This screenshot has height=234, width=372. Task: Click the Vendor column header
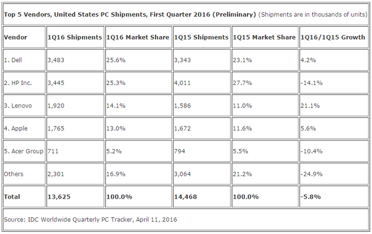coord(24,37)
